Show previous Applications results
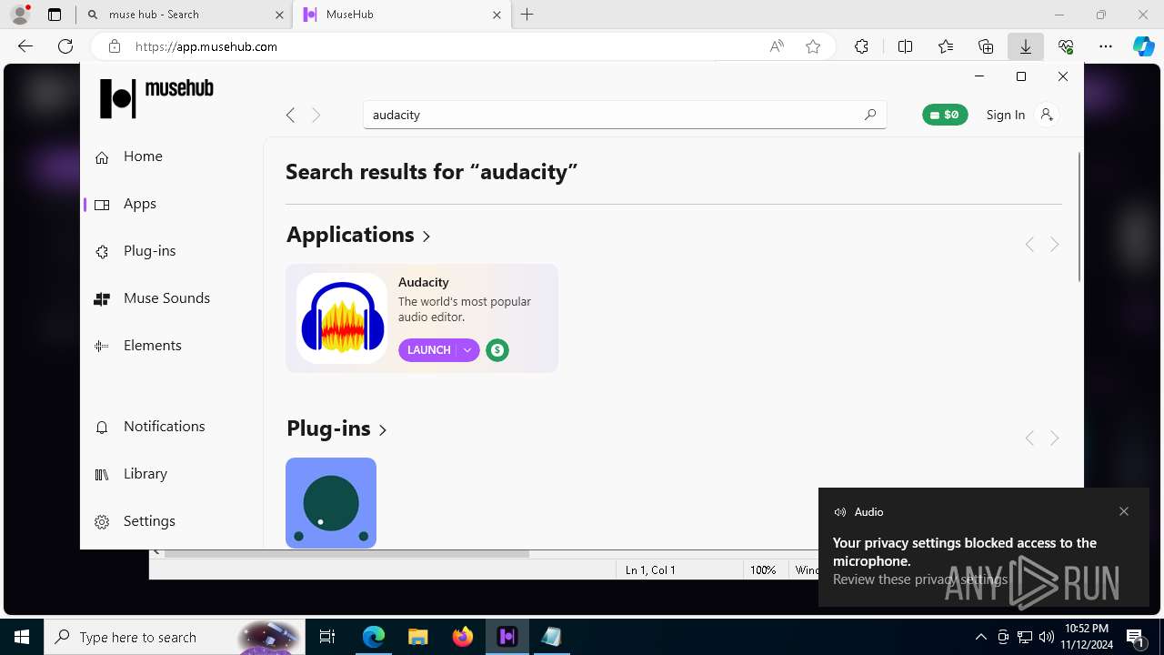Viewport: 1164px width, 655px height. pos(1029,245)
